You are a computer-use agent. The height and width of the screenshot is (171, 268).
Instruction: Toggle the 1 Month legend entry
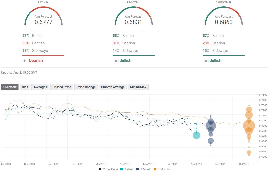[144, 169]
